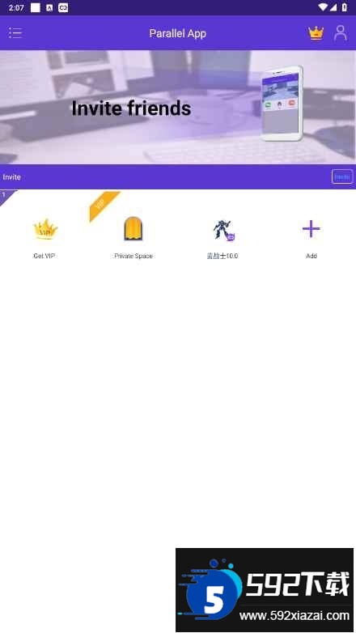The width and height of the screenshot is (356, 633).
Task: Select the 'Private Space' label
Action: click(133, 256)
